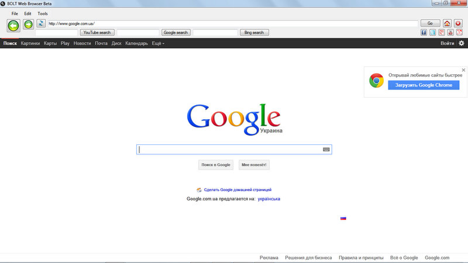This screenshot has height=263, width=468.
Task: Open the File menu
Action: pos(15,13)
